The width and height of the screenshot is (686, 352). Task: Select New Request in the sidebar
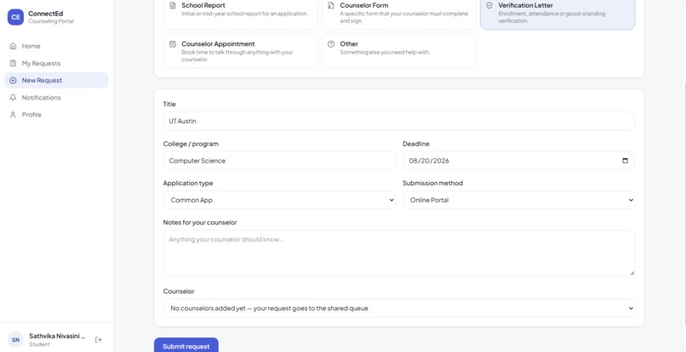click(56, 81)
